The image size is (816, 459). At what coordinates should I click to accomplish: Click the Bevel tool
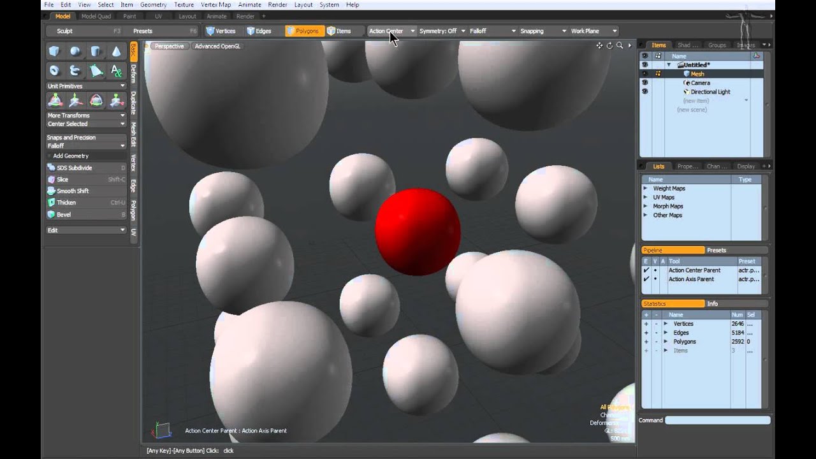(86, 214)
